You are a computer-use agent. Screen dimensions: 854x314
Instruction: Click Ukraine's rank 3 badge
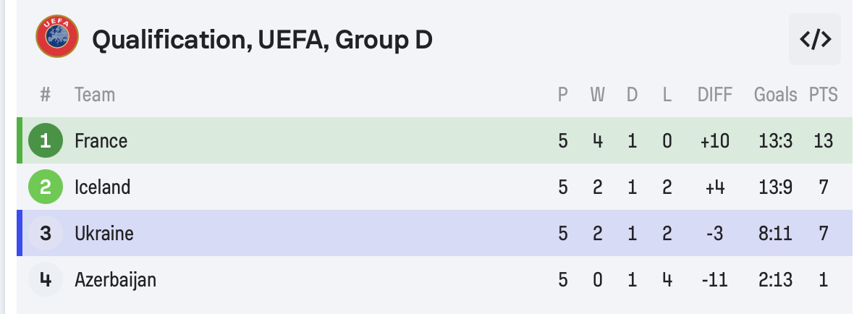(x=46, y=234)
